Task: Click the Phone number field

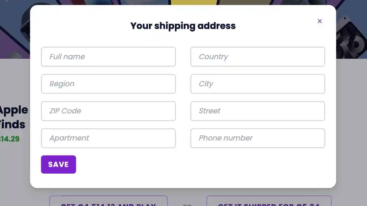Action: (x=257, y=138)
